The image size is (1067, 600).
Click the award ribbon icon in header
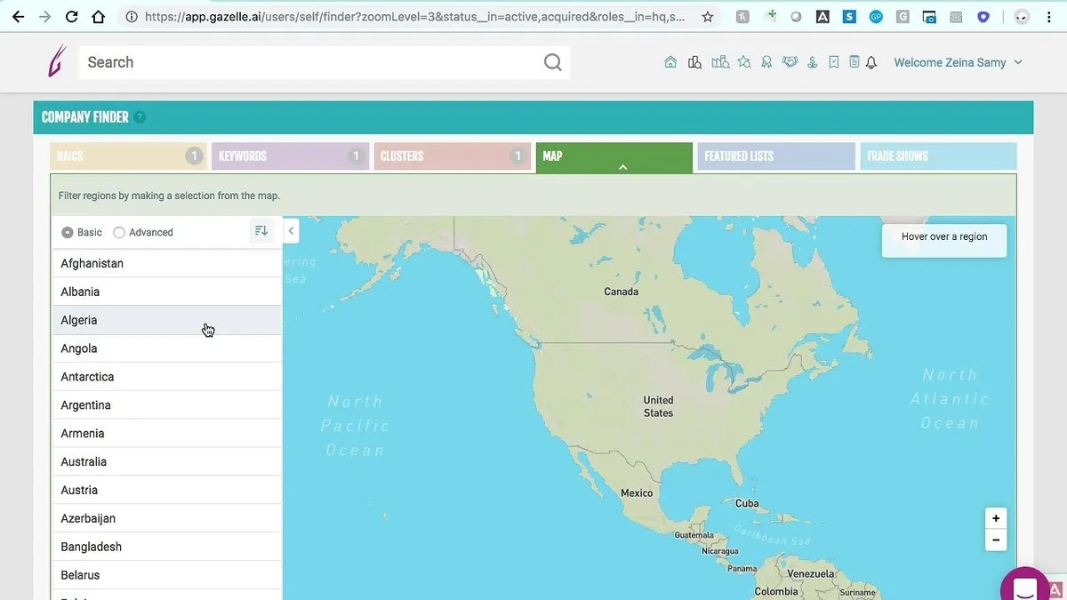click(x=766, y=62)
